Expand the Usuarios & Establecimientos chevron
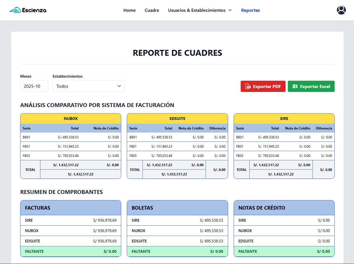The width and height of the screenshot is (354, 264). coord(230,10)
